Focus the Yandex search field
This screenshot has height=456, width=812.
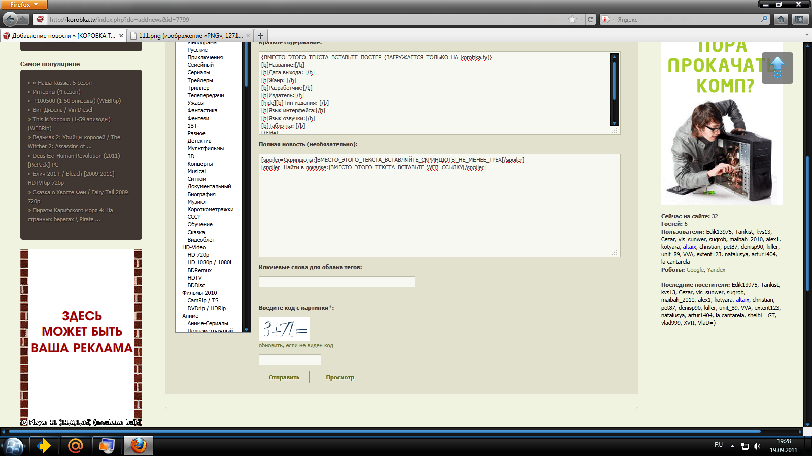(x=688, y=19)
